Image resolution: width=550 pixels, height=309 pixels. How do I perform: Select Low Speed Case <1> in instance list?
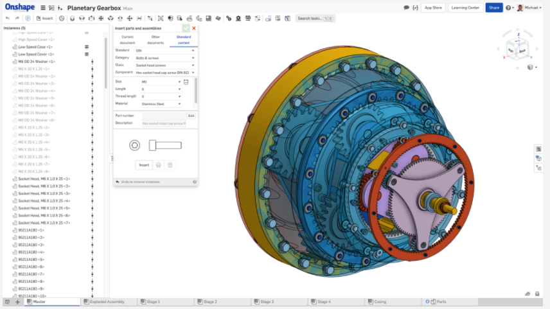[36, 47]
